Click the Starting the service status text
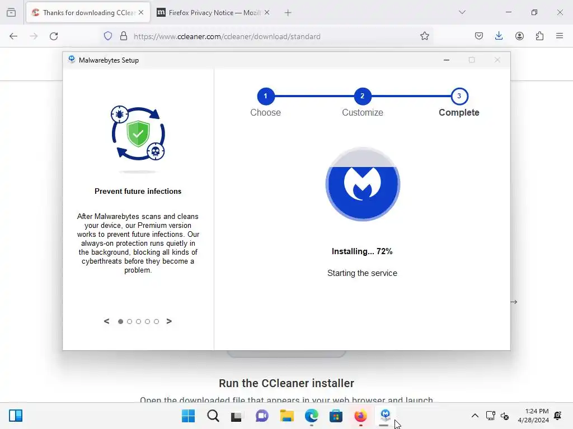Image resolution: width=573 pixels, height=429 pixels. (362, 273)
